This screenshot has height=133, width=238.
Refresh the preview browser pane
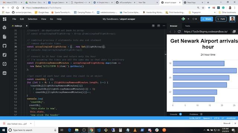[179, 31]
